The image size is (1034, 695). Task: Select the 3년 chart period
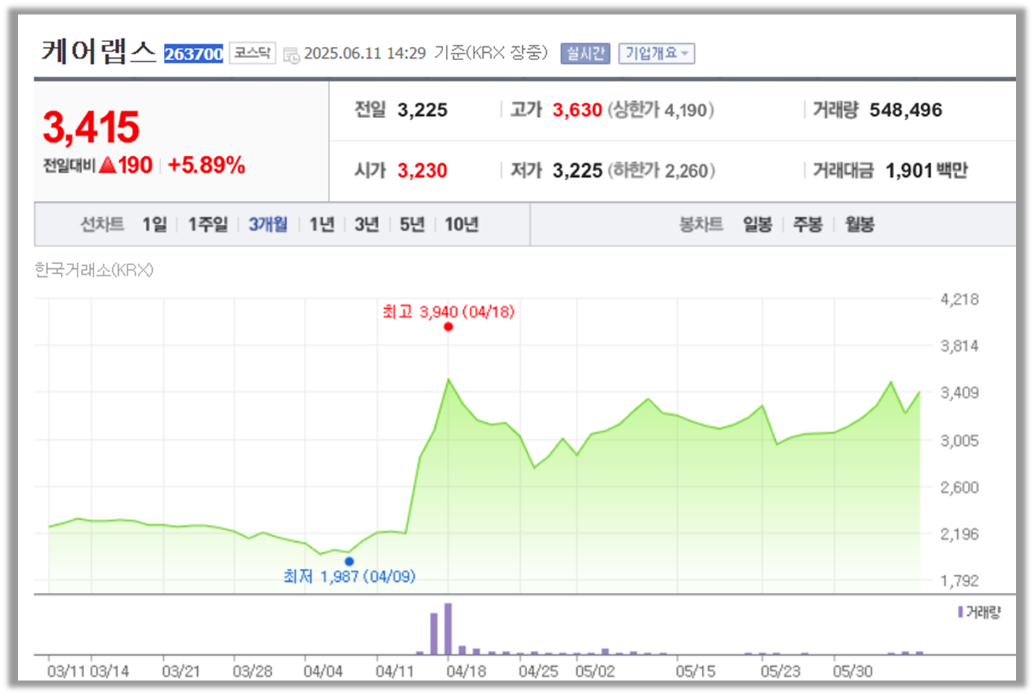(x=367, y=225)
